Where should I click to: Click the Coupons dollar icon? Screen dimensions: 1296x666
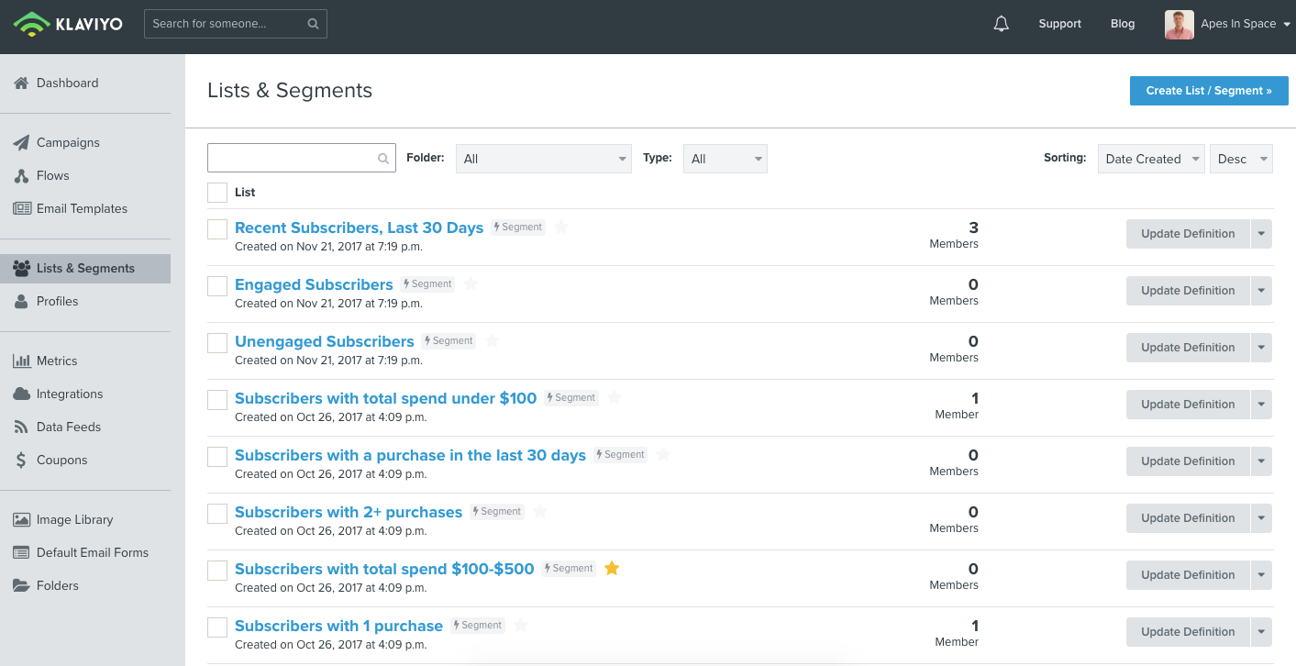[21, 460]
